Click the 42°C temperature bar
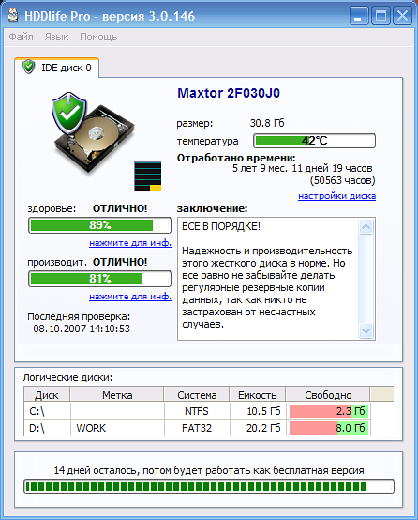Screen dimensions: 418x520 click(314, 141)
